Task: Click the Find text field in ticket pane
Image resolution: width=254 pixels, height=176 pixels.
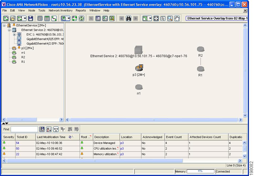Action: tap(24, 129)
